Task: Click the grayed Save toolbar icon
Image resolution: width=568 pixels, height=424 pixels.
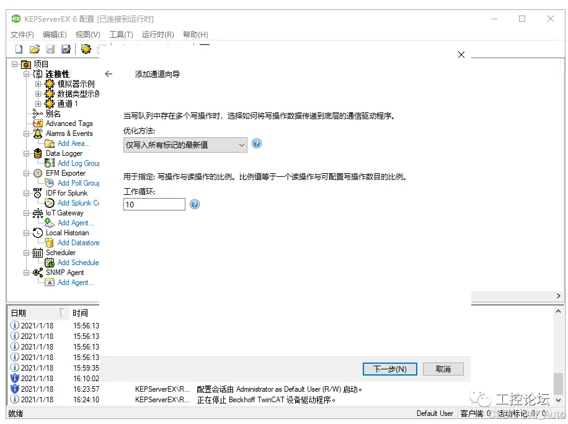Action: pyautogui.click(x=50, y=49)
